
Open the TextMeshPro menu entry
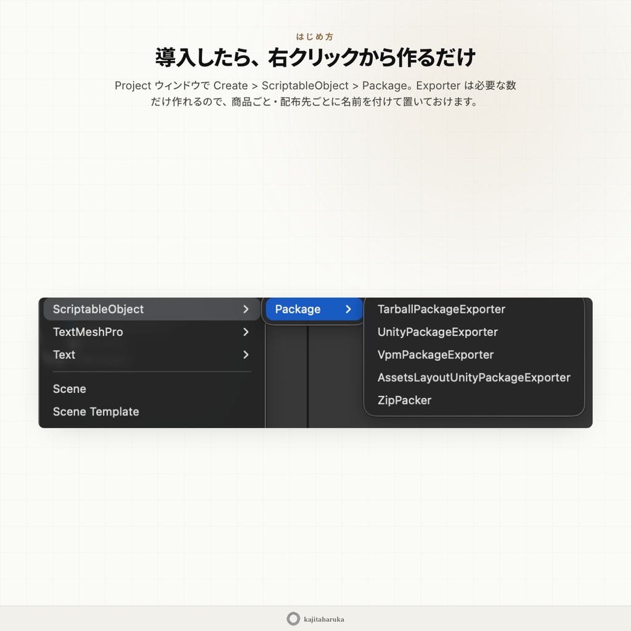[x=152, y=332]
